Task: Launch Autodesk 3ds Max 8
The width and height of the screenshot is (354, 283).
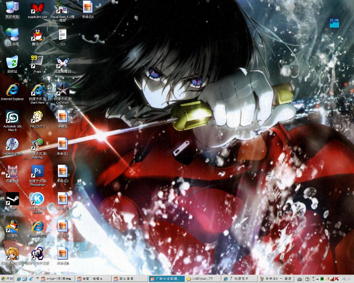Action: [12, 121]
